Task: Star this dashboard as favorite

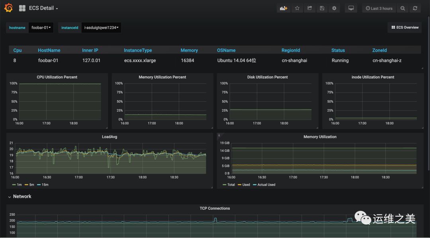Action: click(x=297, y=8)
